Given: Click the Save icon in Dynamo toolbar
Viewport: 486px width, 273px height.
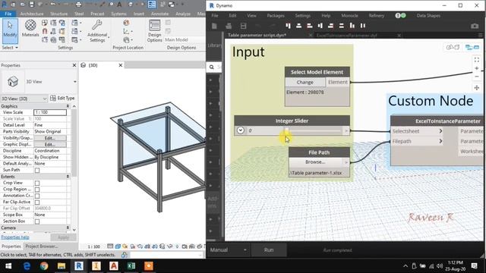Looking at the screenshot, I should (243, 26).
